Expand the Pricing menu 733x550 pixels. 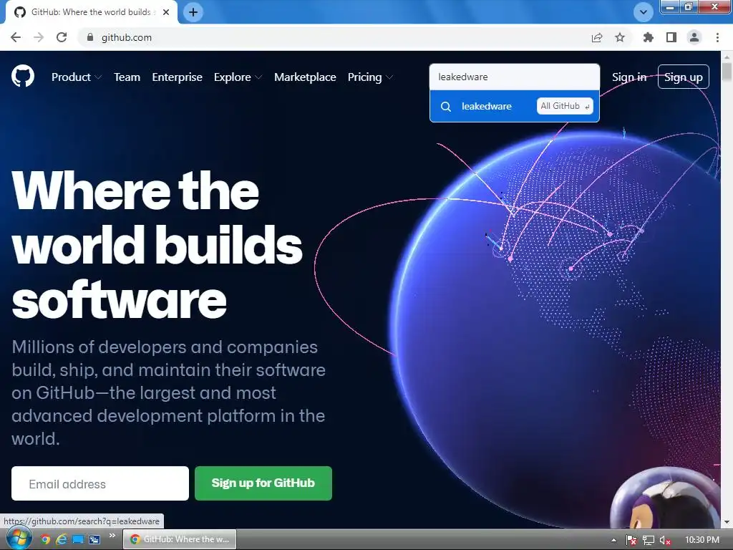[x=370, y=77]
